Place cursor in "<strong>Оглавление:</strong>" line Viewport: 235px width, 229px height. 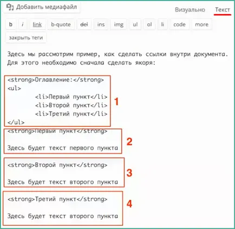[x=56, y=80]
